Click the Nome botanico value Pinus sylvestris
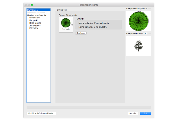 [x=101, y=23]
